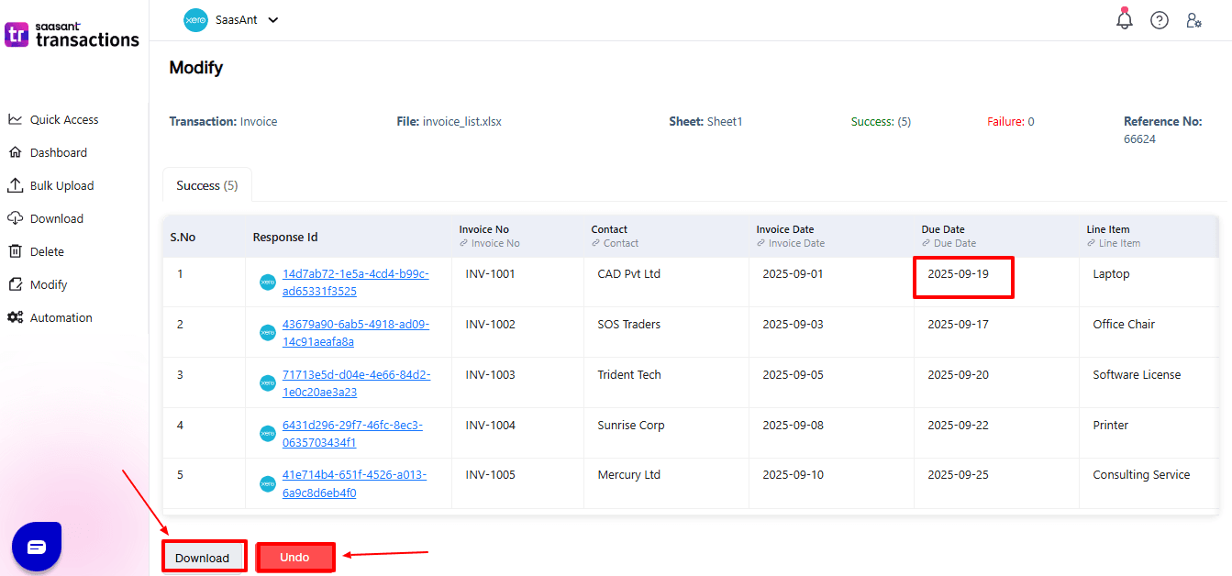Viewport: 1232px width, 576px height.
Task: Click the Xero icon beside INV-1001 response
Action: [268, 282]
